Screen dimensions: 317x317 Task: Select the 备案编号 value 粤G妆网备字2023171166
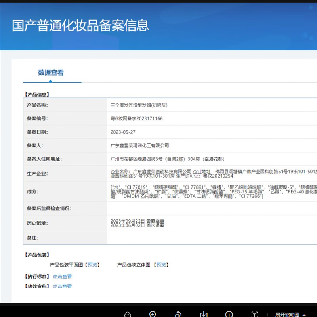136,118
